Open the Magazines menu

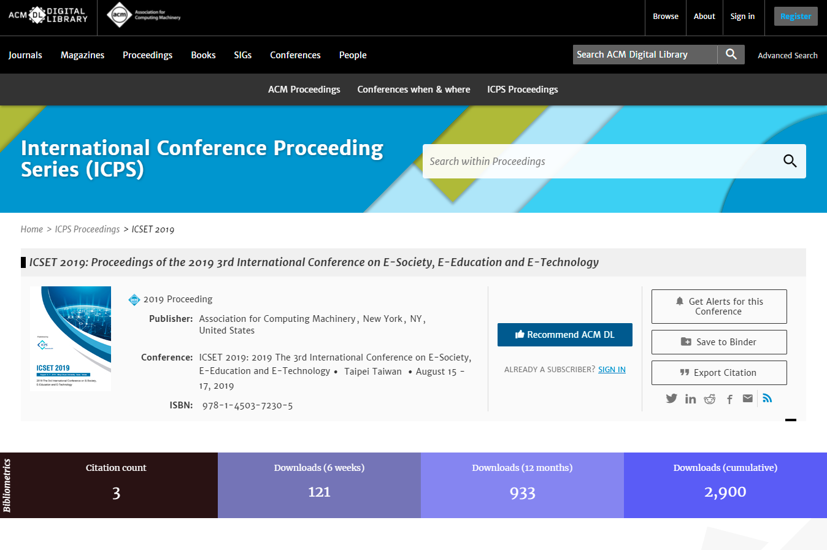click(x=82, y=55)
